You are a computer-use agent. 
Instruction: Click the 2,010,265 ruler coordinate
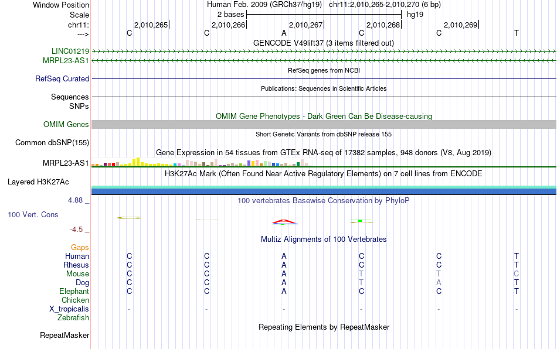(x=151, y=25)
